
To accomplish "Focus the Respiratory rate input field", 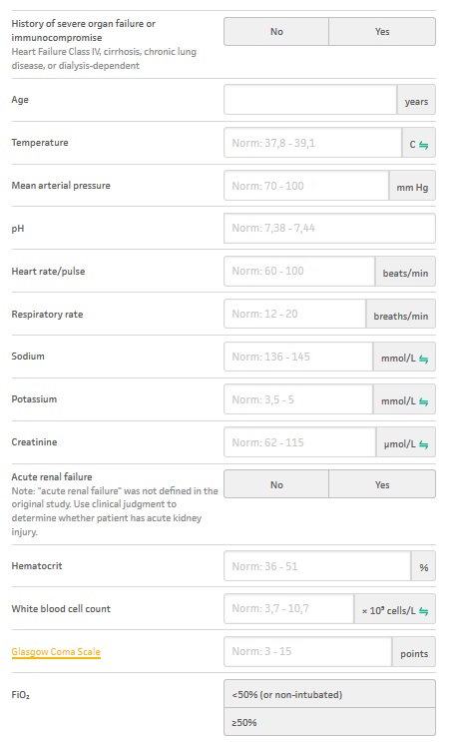I will [294, 314].
